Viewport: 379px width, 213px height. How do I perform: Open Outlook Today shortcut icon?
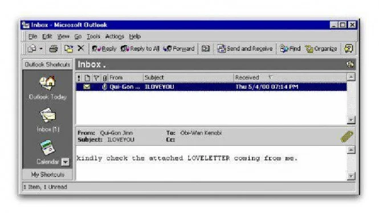click(x=48, y=83)
